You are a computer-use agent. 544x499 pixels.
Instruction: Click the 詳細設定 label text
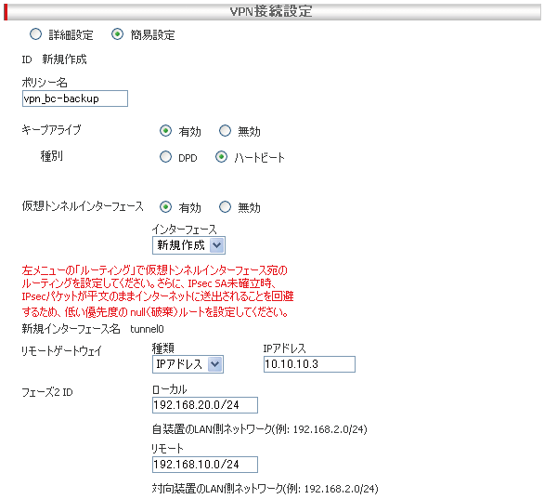click(71, 35)
